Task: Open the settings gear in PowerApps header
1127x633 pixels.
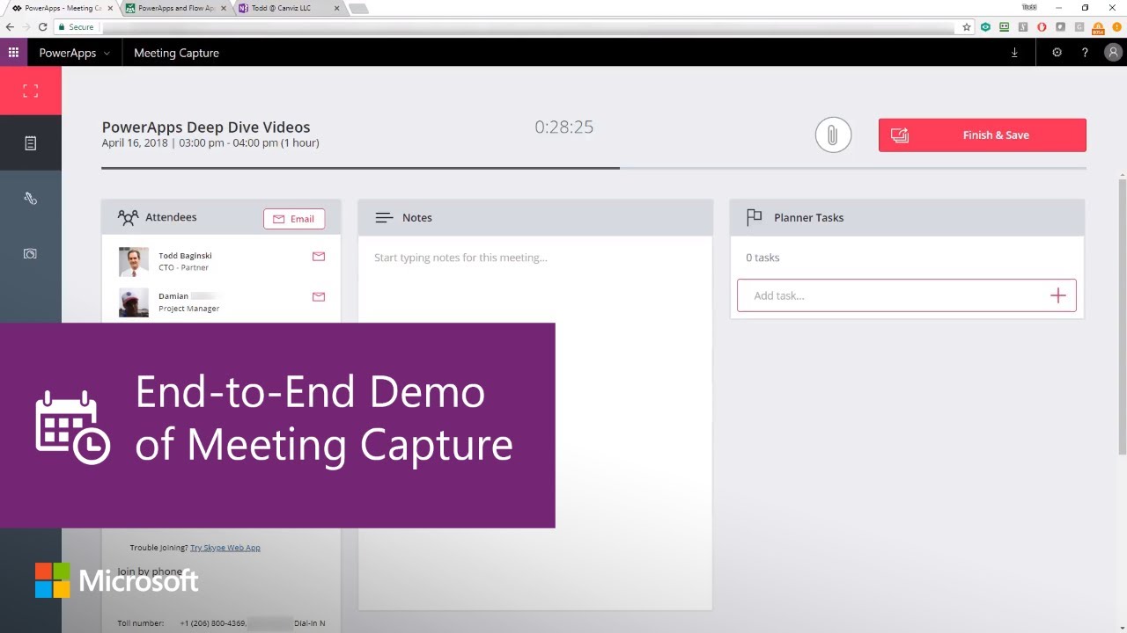Action: [1057, 53]
